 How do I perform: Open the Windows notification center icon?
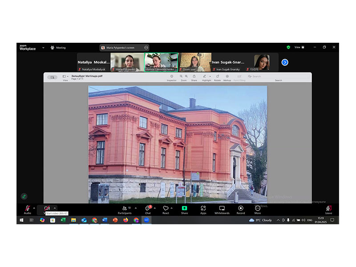click(332, 220)
